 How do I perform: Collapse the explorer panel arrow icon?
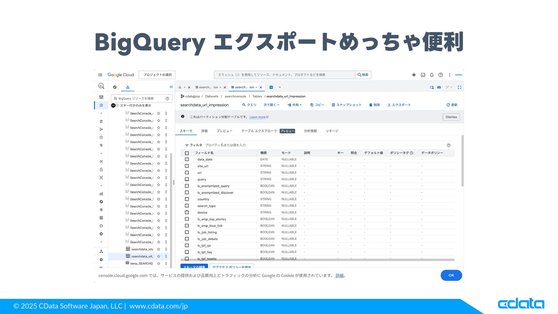[x=171, y=87]
